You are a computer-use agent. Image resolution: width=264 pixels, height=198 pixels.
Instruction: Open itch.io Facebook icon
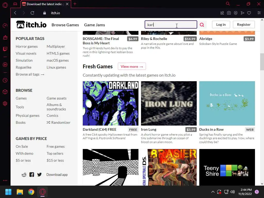pyautogui.click(x=32, y=175)
